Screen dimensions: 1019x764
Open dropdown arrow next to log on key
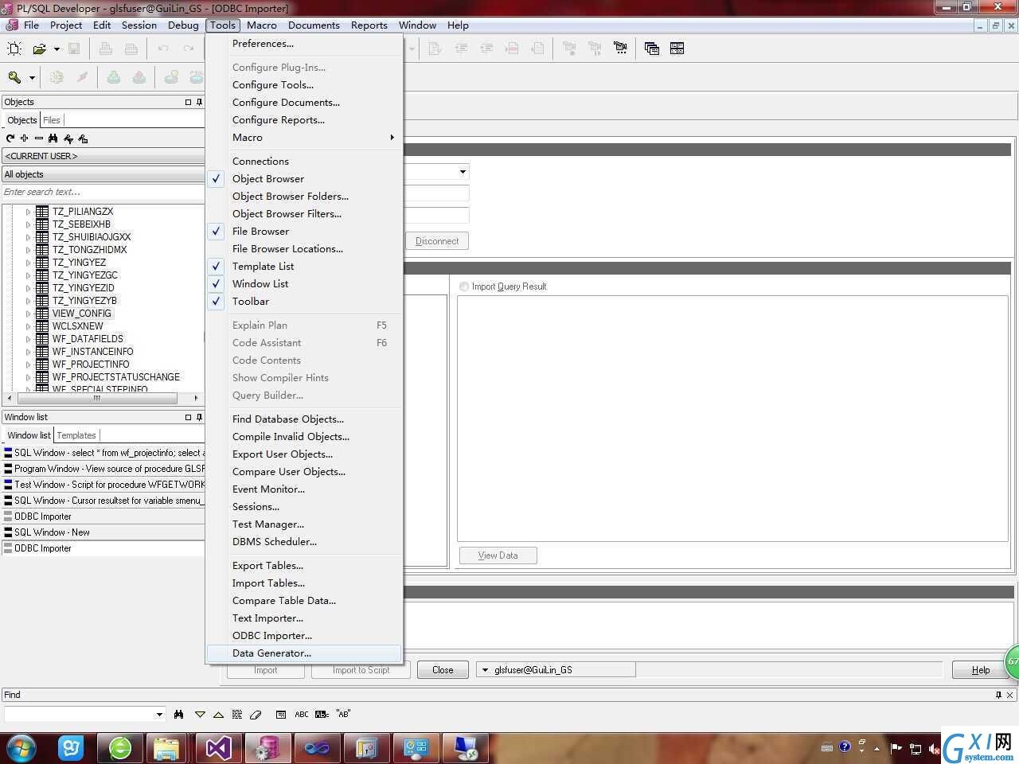32,77
